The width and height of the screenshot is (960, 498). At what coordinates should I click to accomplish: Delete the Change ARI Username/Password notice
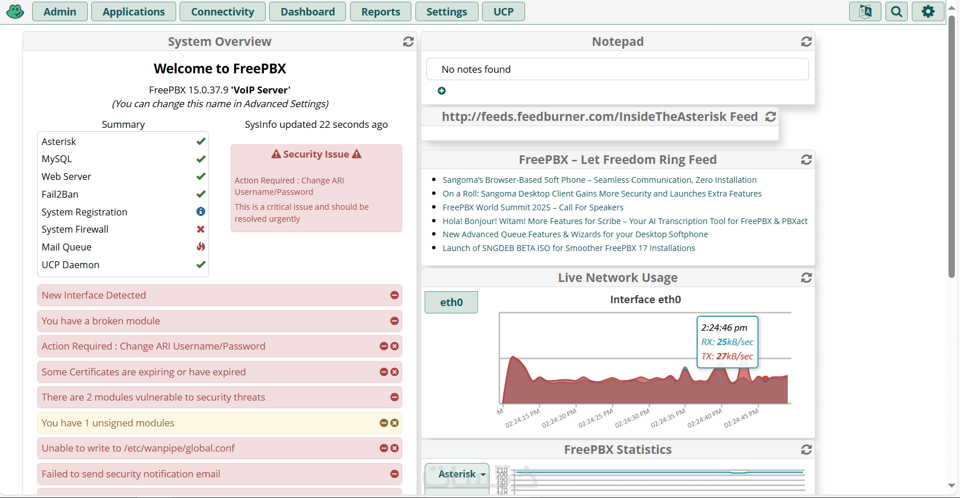pyautogui.click(x=394, y=346)
